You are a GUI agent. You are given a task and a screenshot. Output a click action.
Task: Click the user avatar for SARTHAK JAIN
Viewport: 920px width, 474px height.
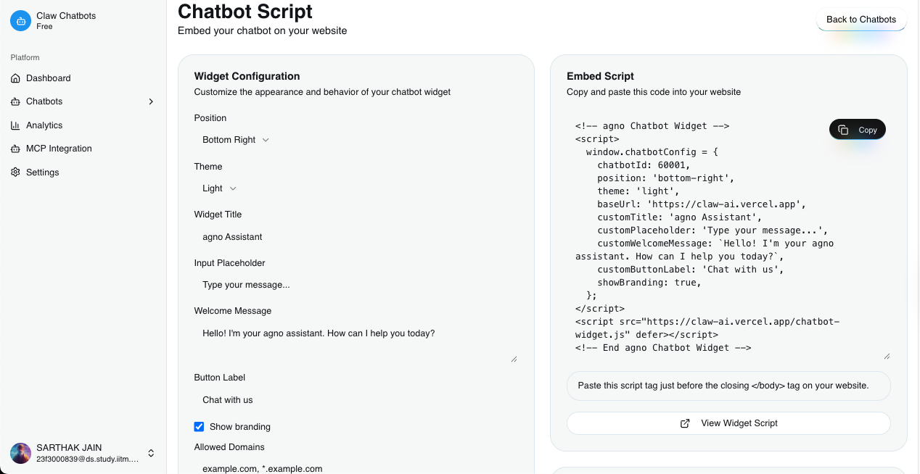pos(20,453)
